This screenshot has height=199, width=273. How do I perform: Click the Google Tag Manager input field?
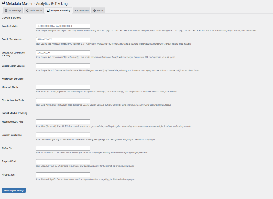(63, 39)
